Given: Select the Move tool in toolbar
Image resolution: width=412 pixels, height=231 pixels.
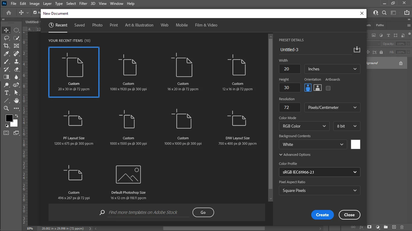Looking at the screenshot, I should coord(6,30).
